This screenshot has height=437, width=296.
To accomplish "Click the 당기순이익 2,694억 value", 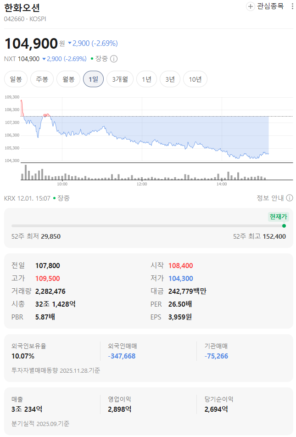I will pos(216,409).
